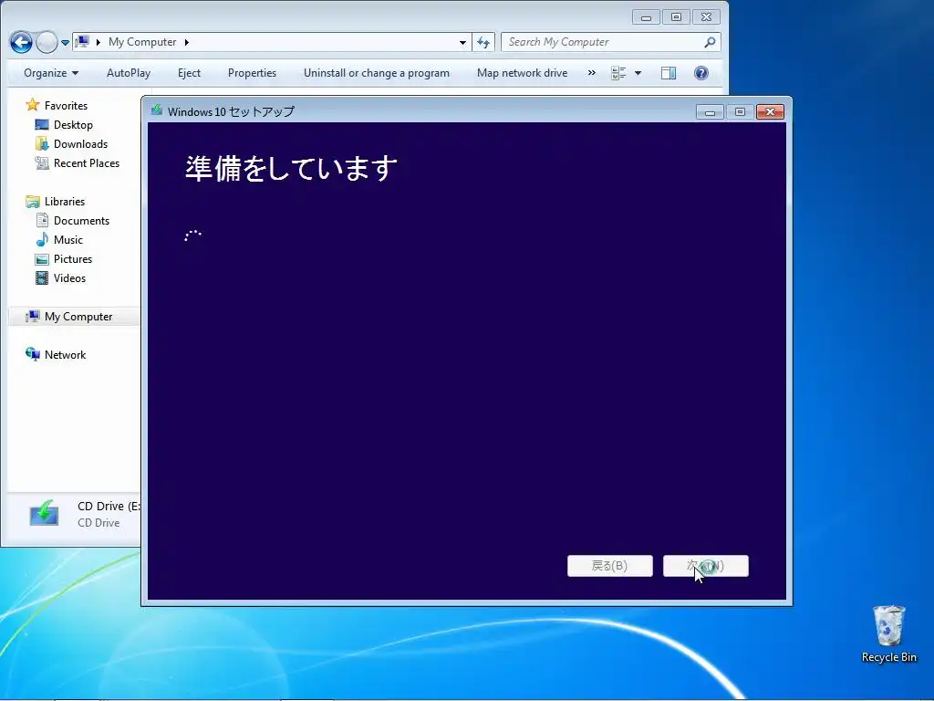Open Explorer help icon
The width and height of the screenshot is (934, 701).
point(701,73)
